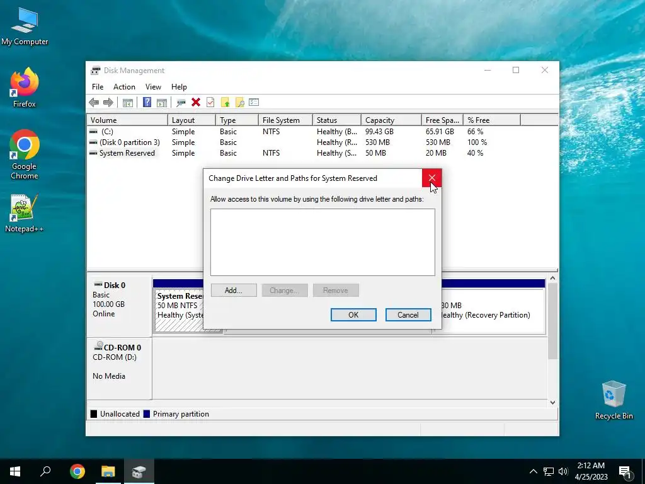Close the Change Drive Letter dialog

point(431,178)
